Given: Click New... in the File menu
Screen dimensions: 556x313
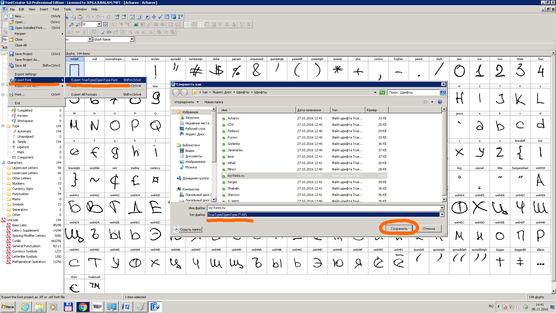Looking at the screenshot, I should click(x=36, y=16).
